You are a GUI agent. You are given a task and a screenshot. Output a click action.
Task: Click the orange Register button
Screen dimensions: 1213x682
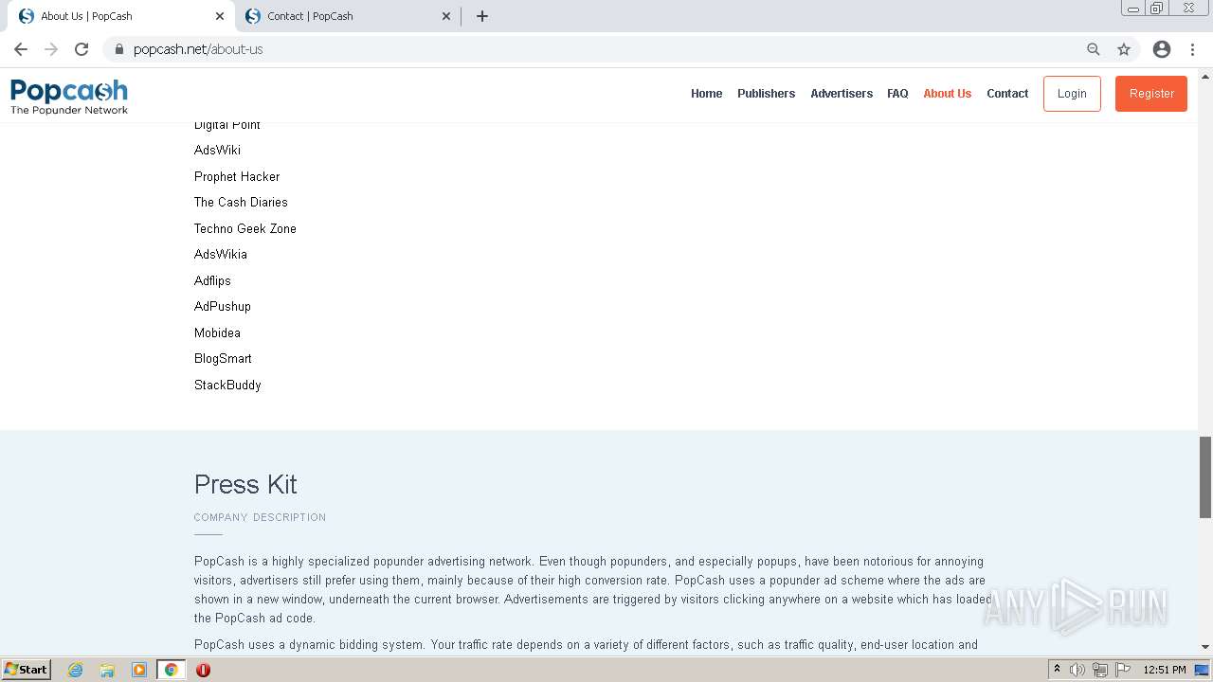[x=1151, y=94]
